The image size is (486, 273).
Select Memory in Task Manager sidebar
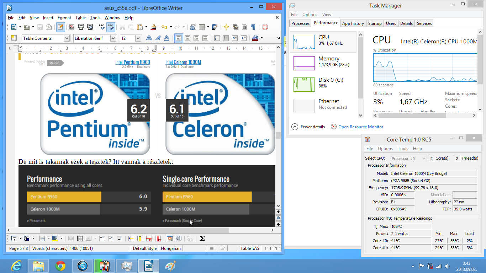pos(323,63)
